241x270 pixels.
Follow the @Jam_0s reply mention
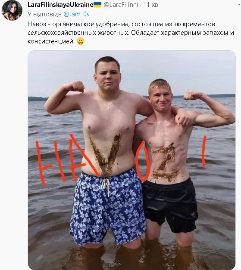pyautogui.click(x=76, y=14)
